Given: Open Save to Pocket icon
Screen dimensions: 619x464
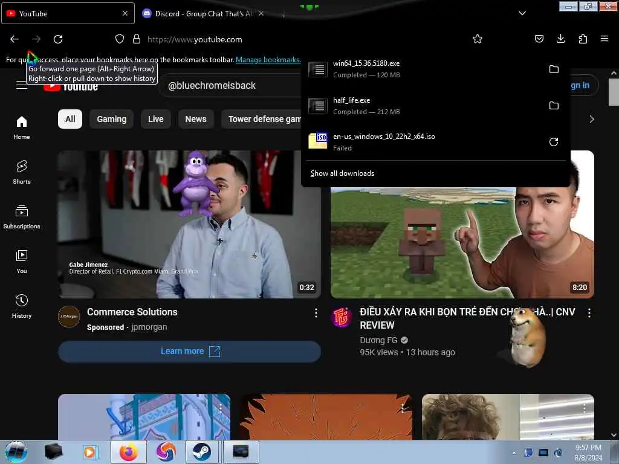Looking at the screenshot, I should (539, 39).
